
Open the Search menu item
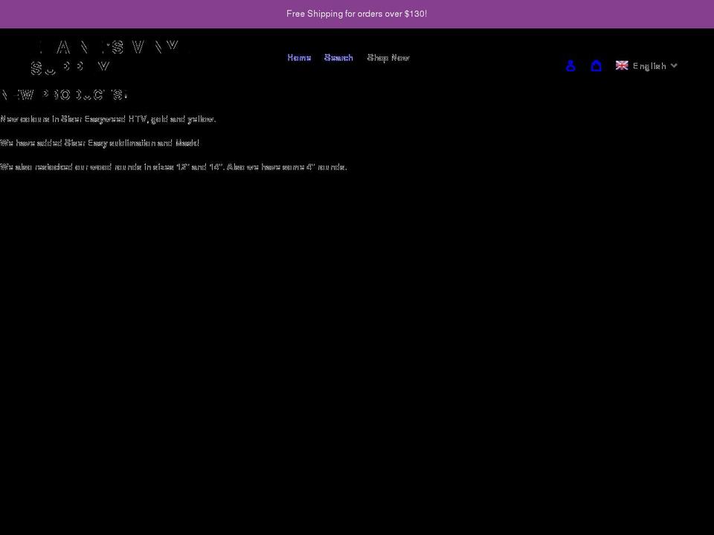[x=338, y=57]
